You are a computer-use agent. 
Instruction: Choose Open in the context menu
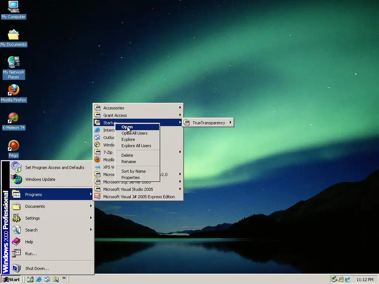point(137,127)
